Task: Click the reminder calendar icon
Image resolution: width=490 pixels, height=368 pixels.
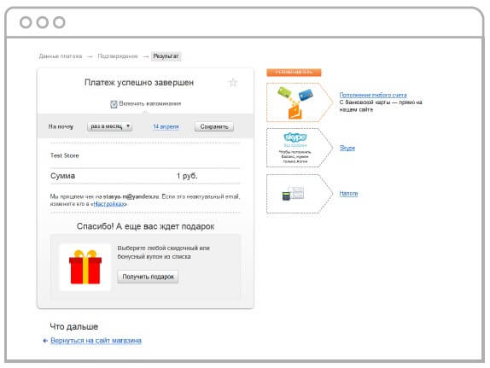Action: pos(114,104)
